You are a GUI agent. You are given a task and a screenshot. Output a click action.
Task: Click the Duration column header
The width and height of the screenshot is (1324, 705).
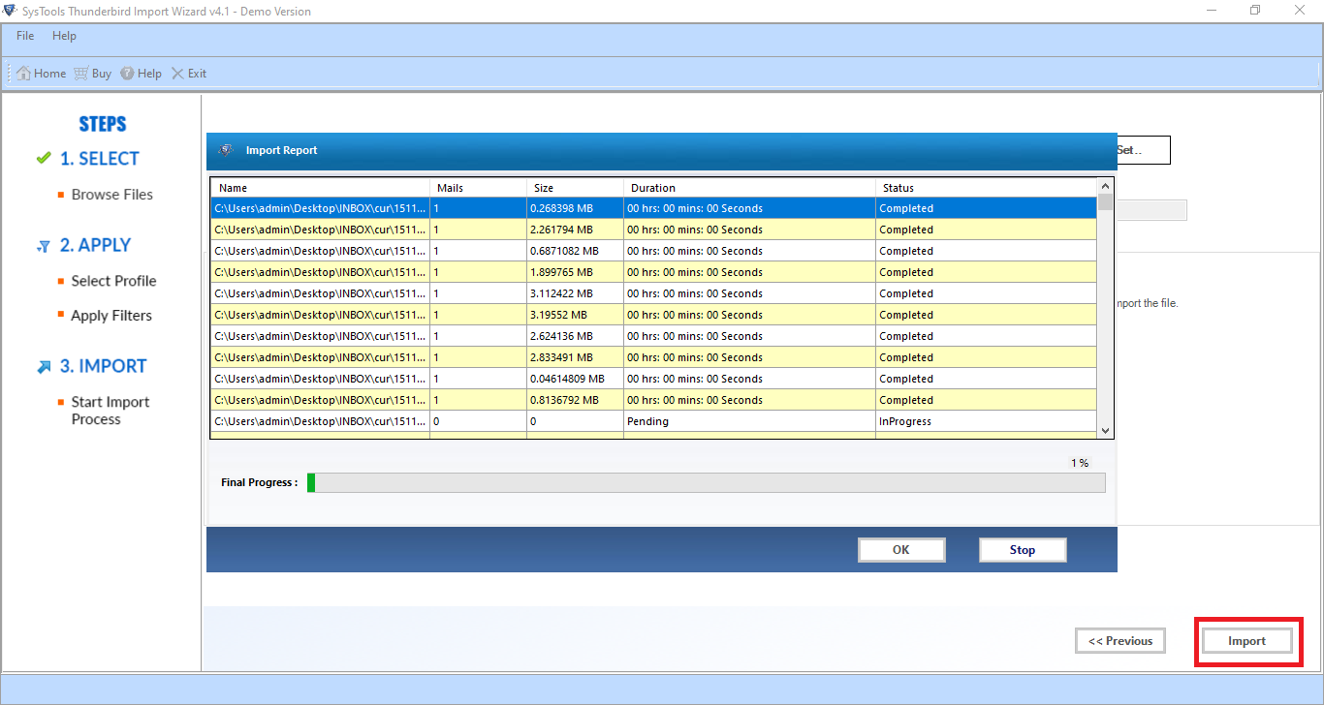point(749,188)
